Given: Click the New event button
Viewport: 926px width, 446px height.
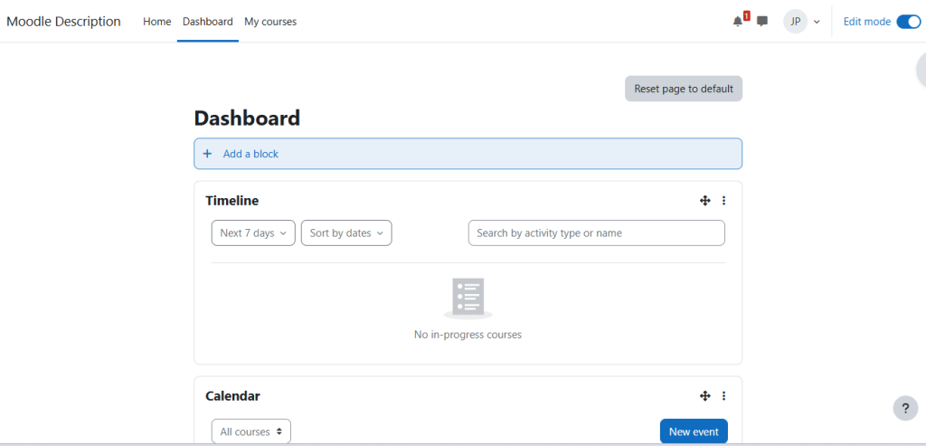Looking at the screenshot, I should point(694,432).
